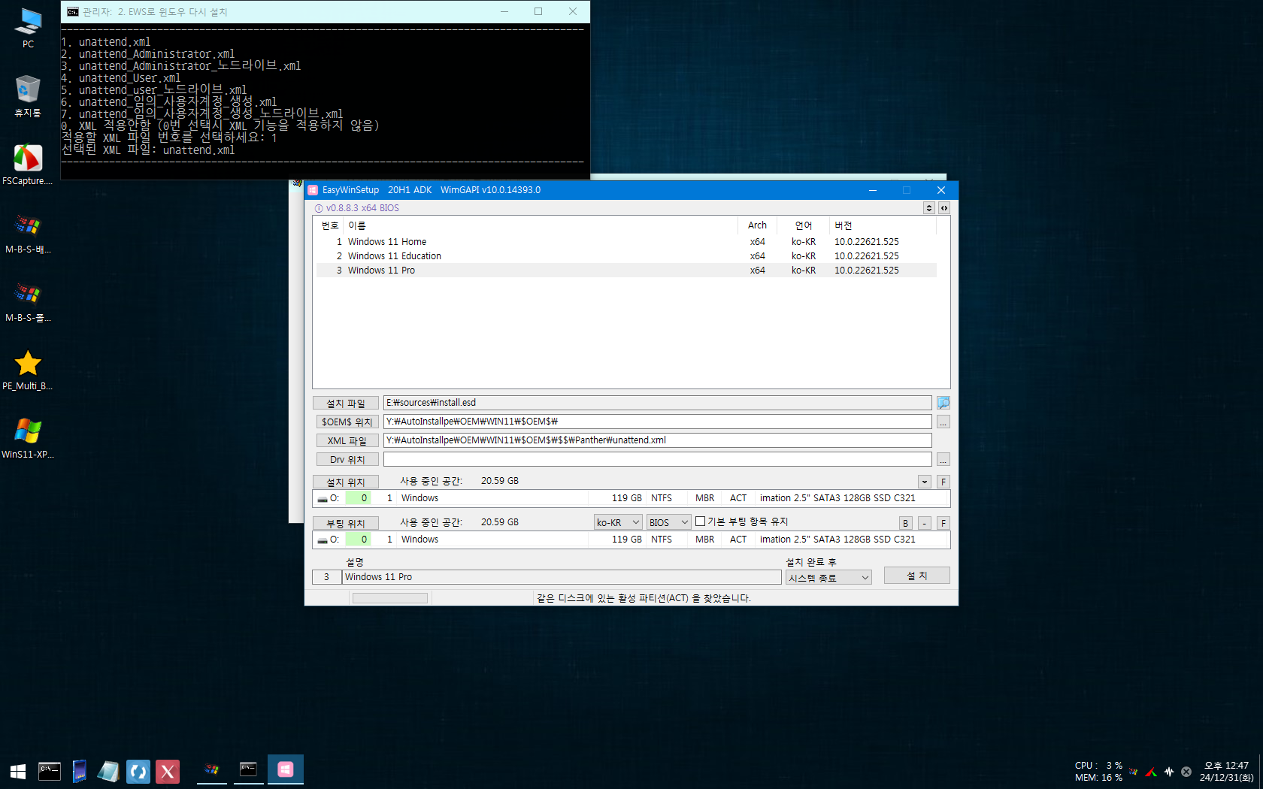Viewport: 1263px width, 789px height.
Task: Click the Drv 위치 button
Action: (x=346, y=460)
